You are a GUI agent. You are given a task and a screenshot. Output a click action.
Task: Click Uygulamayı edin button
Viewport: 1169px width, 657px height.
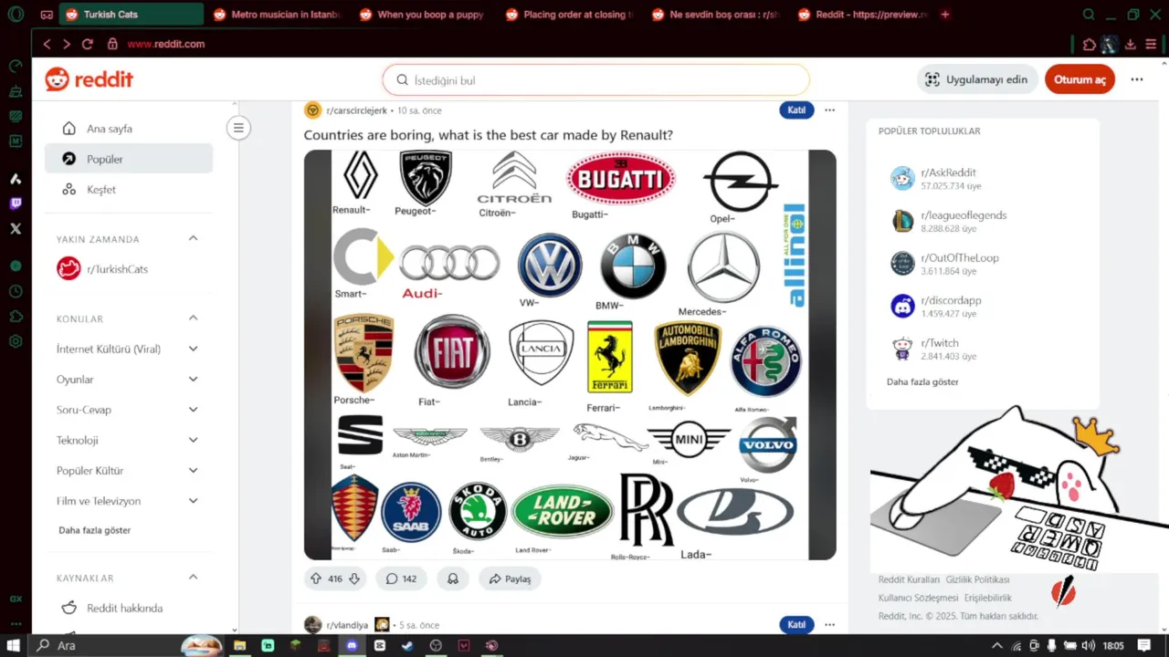pos(978,79)
